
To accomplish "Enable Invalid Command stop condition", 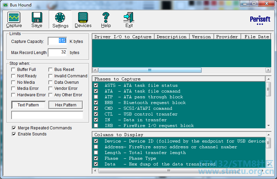I will click(50, 76).
